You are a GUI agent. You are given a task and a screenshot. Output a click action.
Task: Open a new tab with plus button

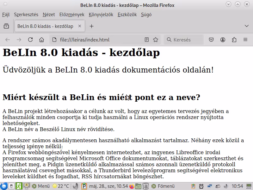click(91, 26)
